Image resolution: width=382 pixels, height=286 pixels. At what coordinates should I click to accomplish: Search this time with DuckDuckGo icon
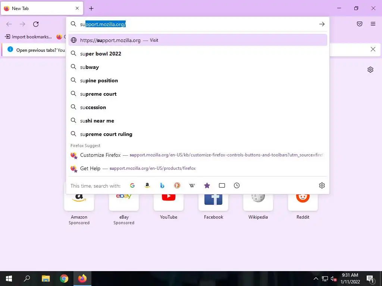pos(177,185)
